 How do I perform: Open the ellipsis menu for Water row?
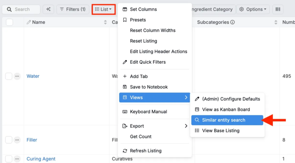click(x=17, y=76)
